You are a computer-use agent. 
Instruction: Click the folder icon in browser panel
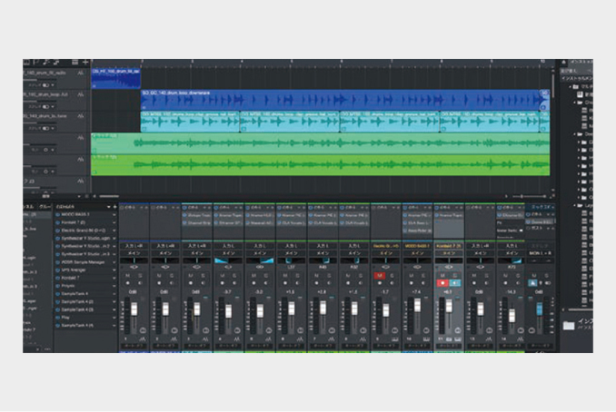[x=568, y=325]
